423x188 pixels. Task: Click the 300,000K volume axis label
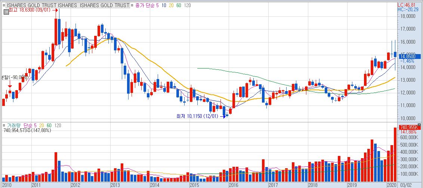409,159
